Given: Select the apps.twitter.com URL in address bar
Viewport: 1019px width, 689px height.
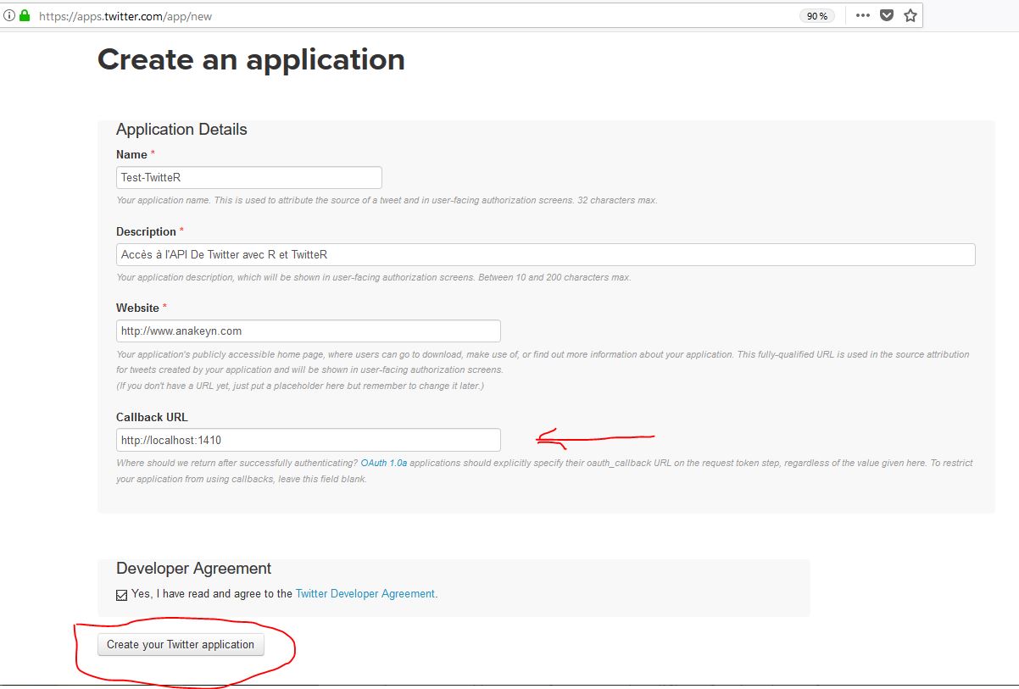Looking at the screenshot, I should tap(125, 15).
